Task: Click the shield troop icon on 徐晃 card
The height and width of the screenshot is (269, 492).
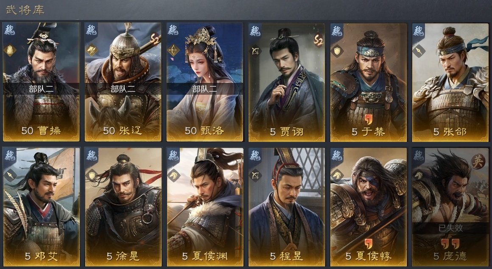Action: [x=92, y=176]
